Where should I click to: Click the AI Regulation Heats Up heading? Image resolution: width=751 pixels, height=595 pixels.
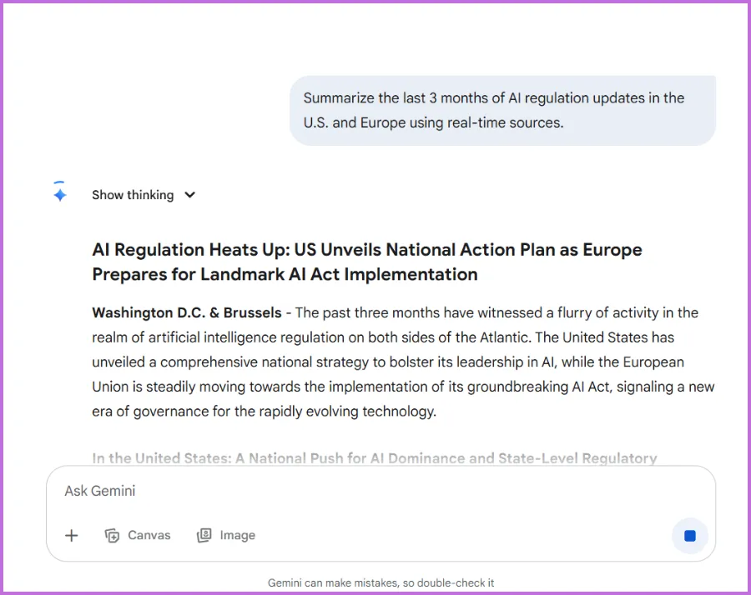point(366,250)
